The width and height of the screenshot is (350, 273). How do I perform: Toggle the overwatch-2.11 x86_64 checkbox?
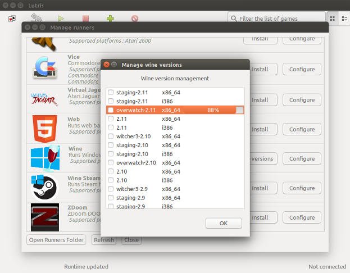pyautogui.click(x=111, y=110)
